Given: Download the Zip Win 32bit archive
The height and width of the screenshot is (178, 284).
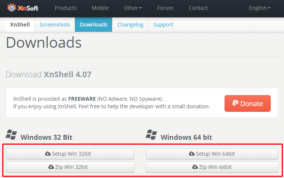Looking at the screenshot, I should click(70, 167).
